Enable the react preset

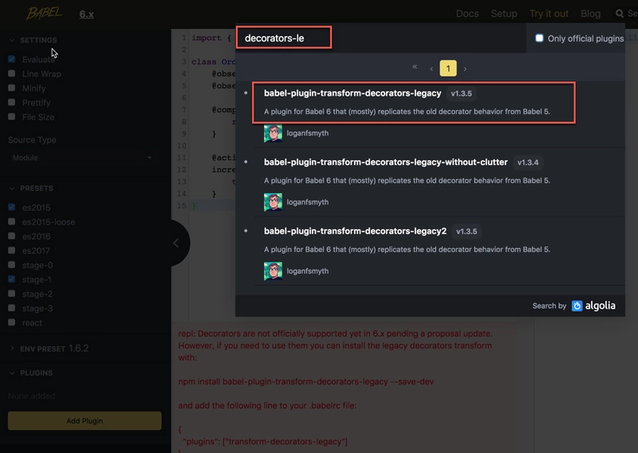coord(12,322)
